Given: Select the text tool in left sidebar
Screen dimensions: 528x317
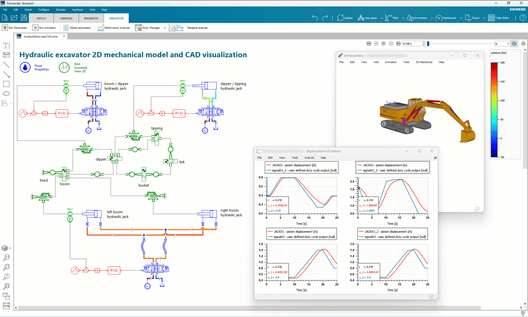Looking at the screenshot, I should tap(6, 45).
